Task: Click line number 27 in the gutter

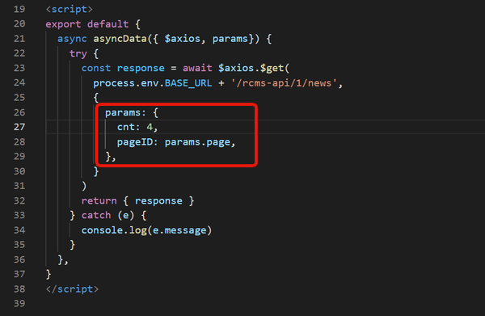Action: pos(19,127)
